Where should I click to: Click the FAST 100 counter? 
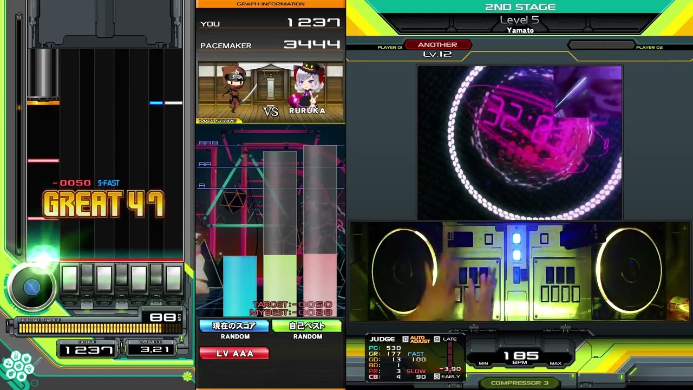coord(416,357)
